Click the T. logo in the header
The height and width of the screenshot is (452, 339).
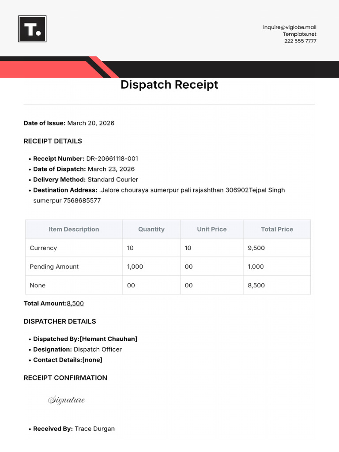click(32, 29)
